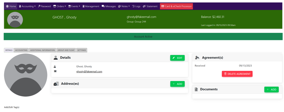Image resolution: width=284 pixels, height=112 pixels.
Task: Switch to the Accounting tab
Action: tap(21, 50)
